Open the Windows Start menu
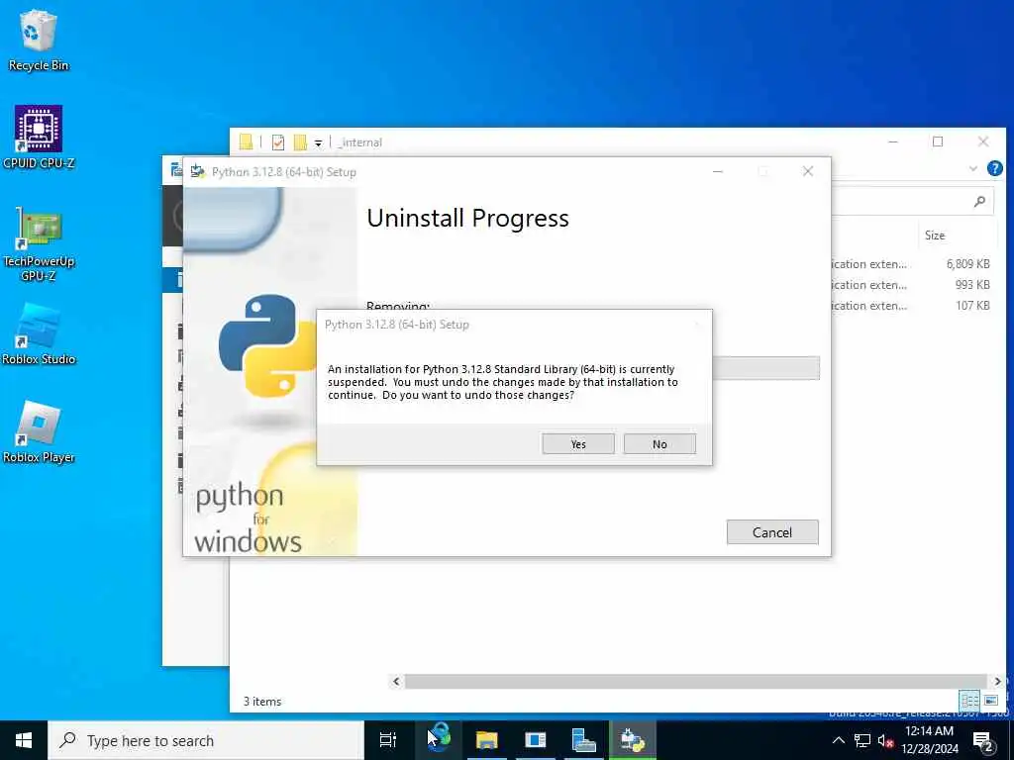Image resolution: width=1014 pixels, height=760 pixels. coord(24,740)
